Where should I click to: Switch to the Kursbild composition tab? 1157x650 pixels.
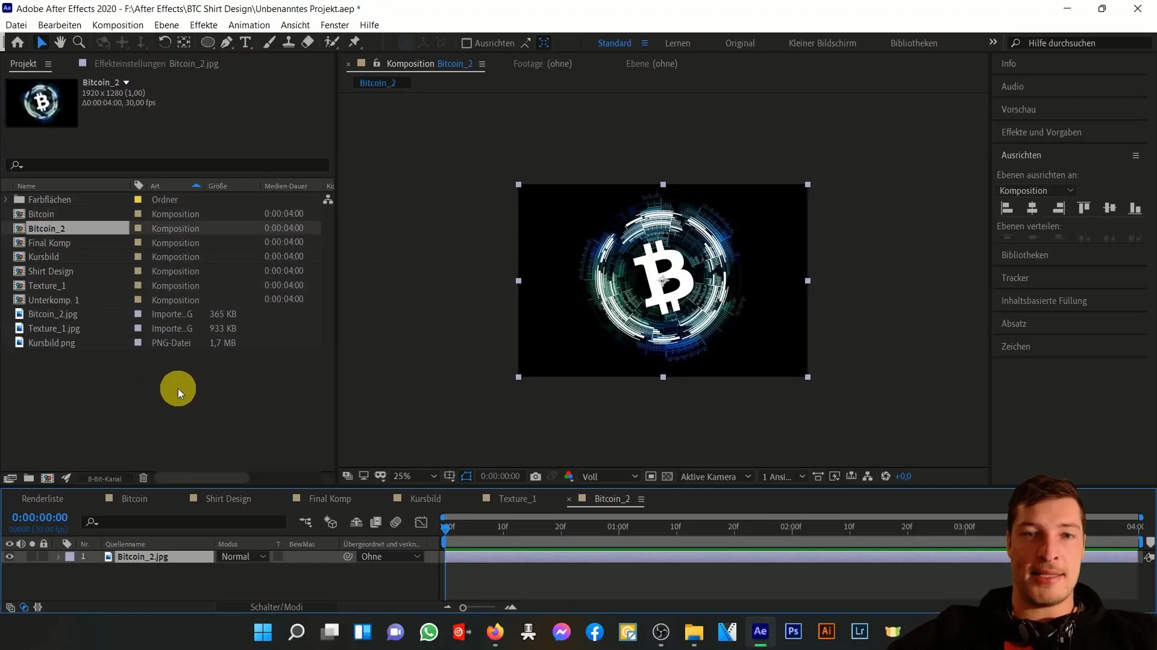coord(425,498)
